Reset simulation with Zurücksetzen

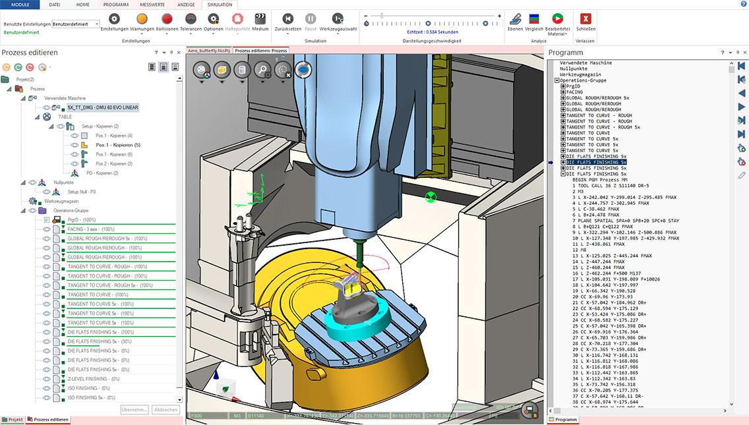pyautogui.click(x=287, y=19)
